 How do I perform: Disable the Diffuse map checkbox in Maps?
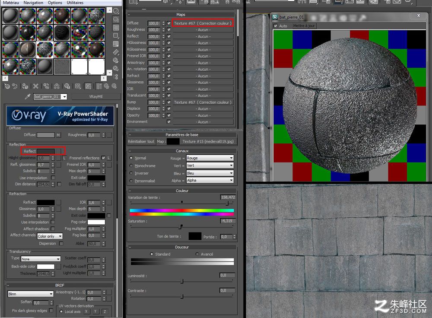pos(168,23)
